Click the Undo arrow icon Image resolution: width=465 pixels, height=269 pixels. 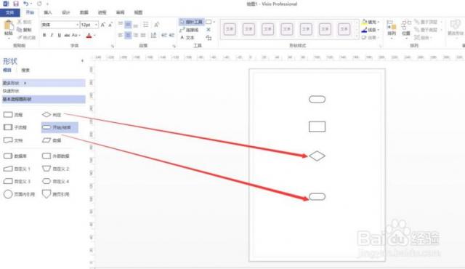[26, 4]
